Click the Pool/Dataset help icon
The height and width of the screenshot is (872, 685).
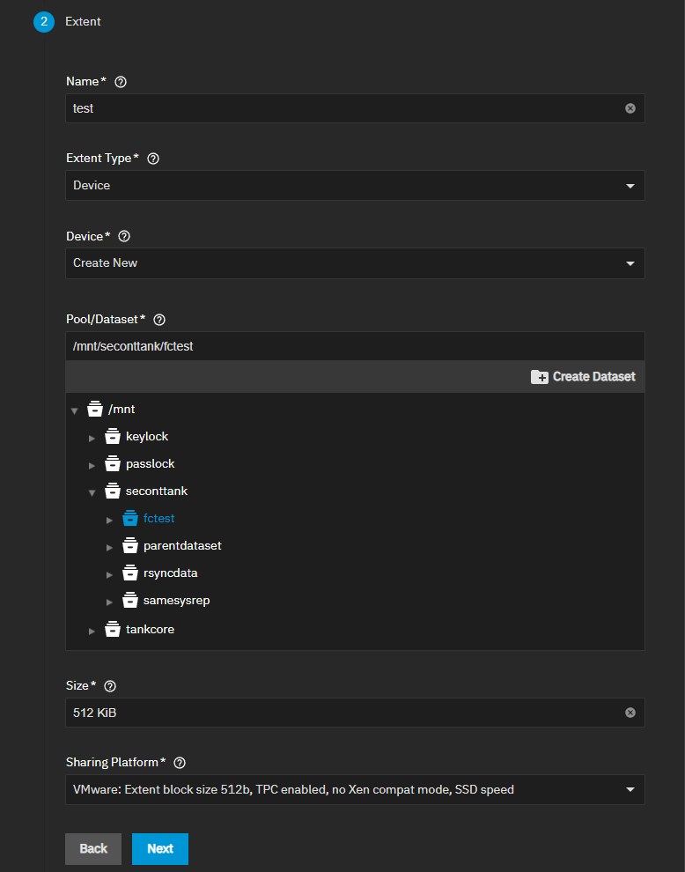pyautogui.click(x=159, y=320)
